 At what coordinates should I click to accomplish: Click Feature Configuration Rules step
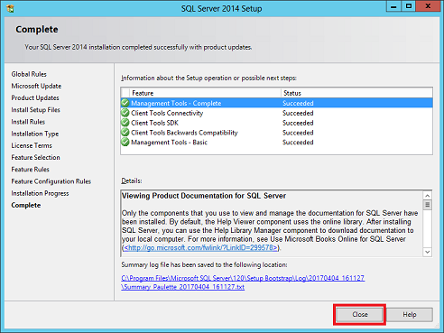(51, 181)
